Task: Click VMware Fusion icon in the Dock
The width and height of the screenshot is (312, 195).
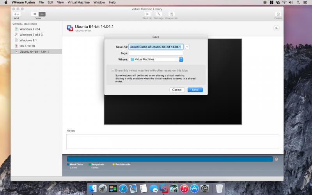Action: pos(164,188)
